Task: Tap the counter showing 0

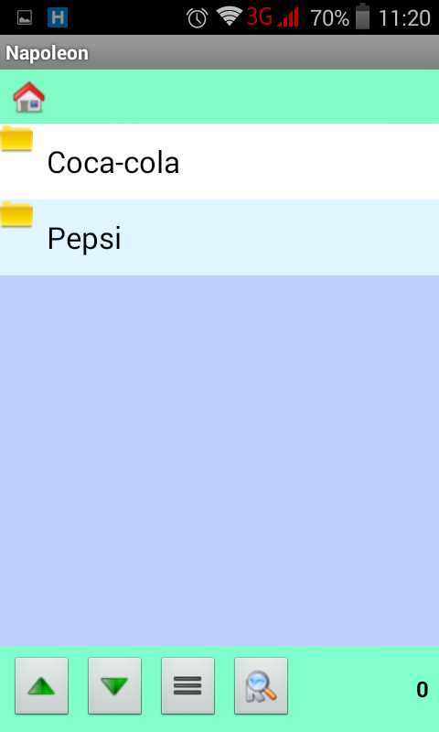Action: (423, 690)
